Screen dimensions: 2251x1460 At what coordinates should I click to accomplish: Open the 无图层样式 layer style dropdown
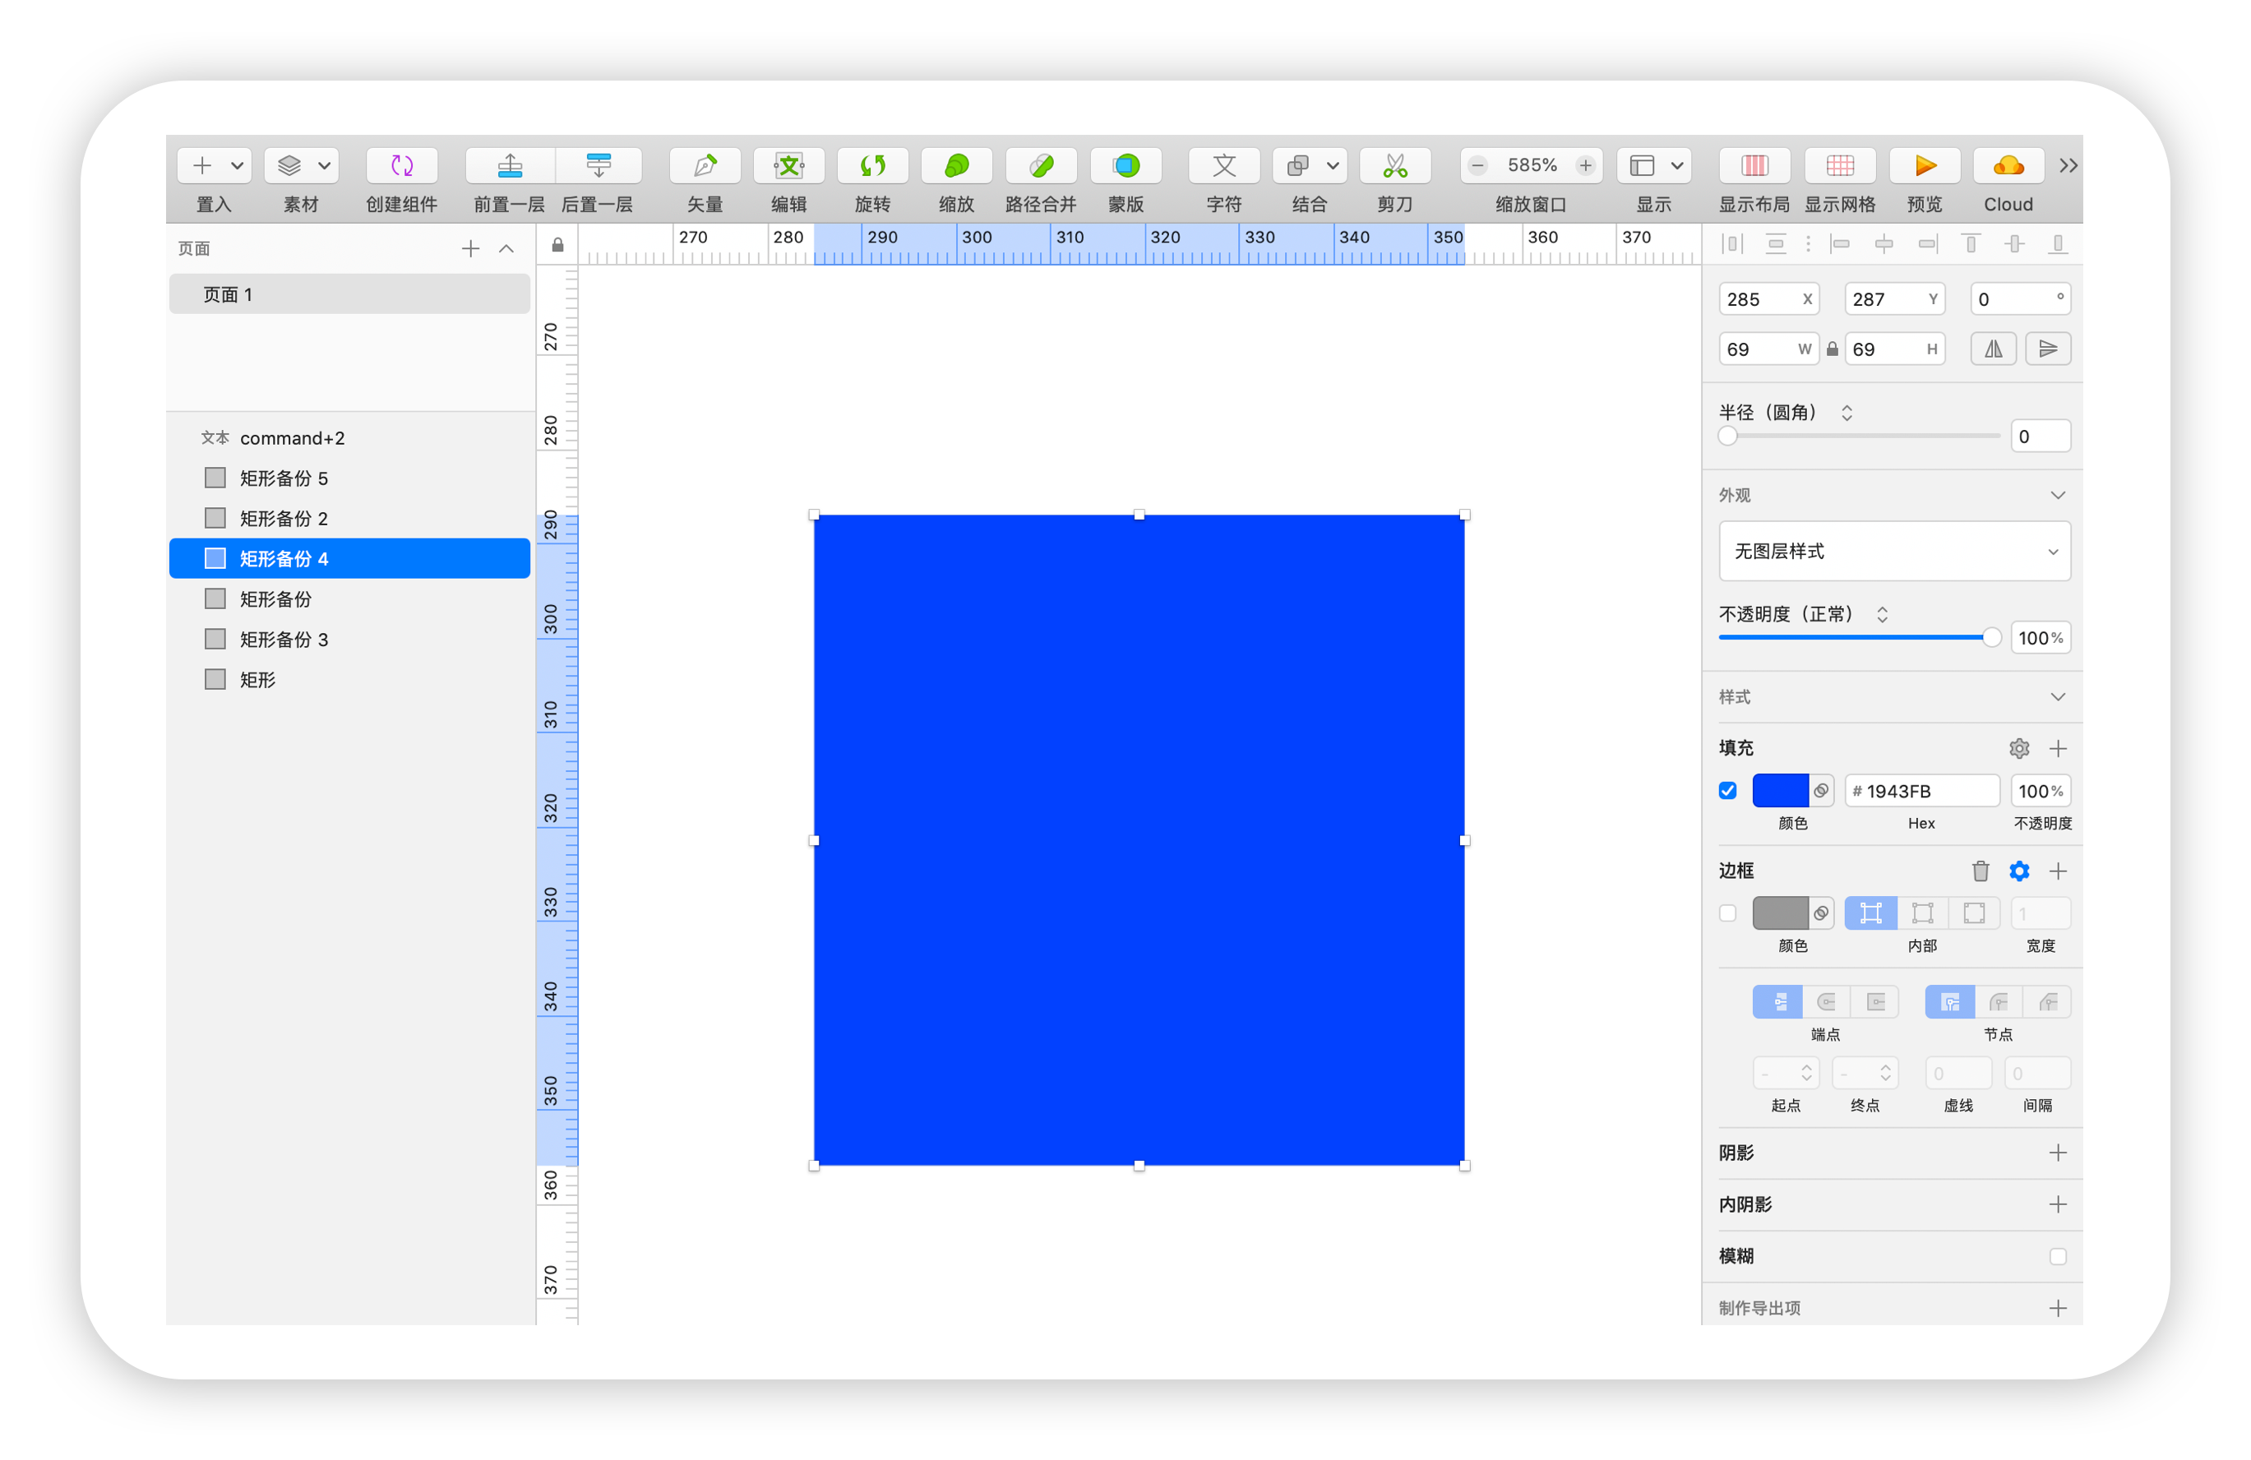(1893, 552)
